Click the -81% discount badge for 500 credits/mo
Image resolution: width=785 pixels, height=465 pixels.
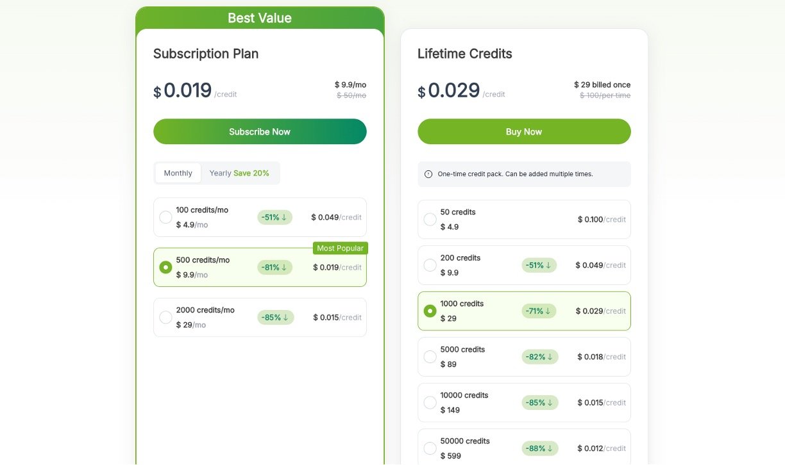[274, 267]
